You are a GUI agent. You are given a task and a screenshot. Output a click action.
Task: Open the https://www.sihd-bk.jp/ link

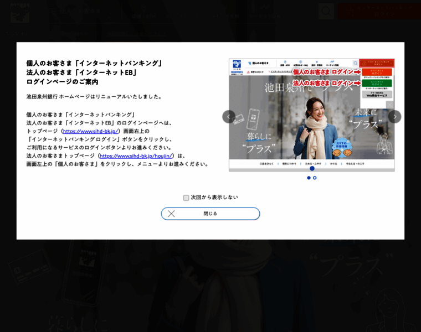tap(90, 131)
